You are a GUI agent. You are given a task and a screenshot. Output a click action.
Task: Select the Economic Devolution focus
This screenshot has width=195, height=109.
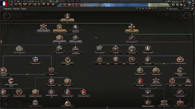pos(76,39)
